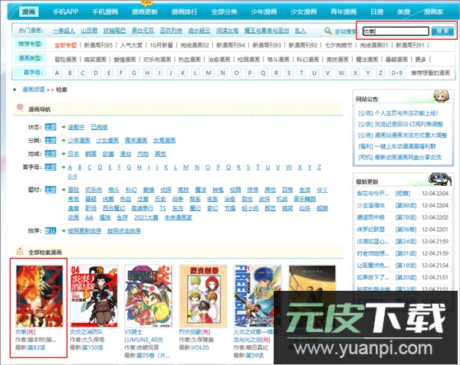
Task: Select 连载中 status filter
Action: tap(76, 126)
